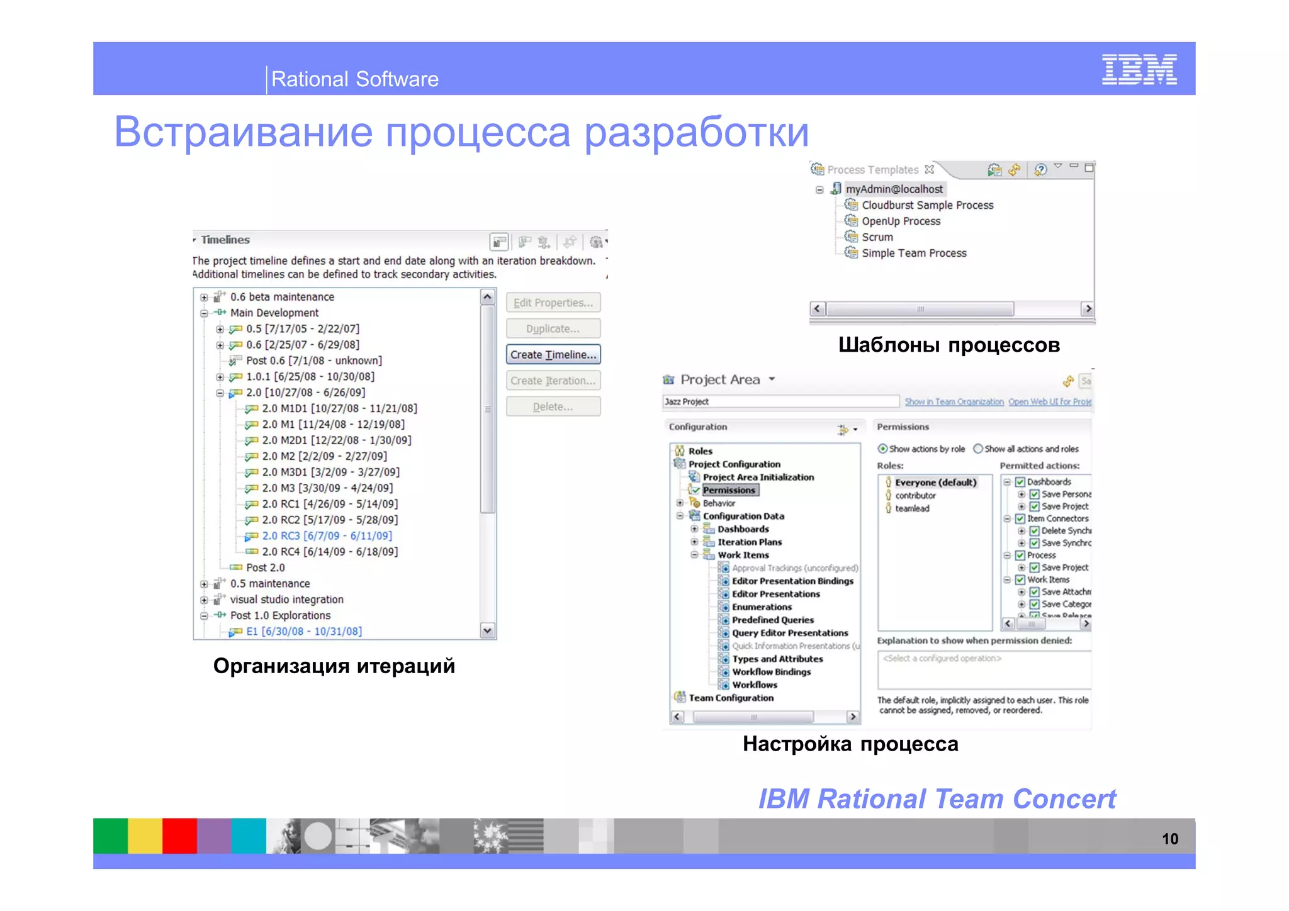Open Show in Team Organization link
The image size is (1289, 911).
[x=954, y=402]
